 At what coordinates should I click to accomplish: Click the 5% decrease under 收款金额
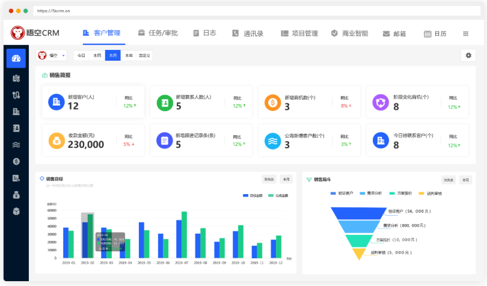(129, 144)
